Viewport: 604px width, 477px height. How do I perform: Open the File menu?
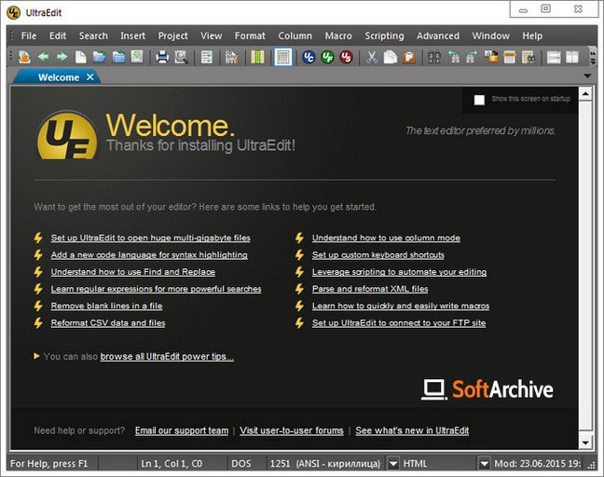29,35
